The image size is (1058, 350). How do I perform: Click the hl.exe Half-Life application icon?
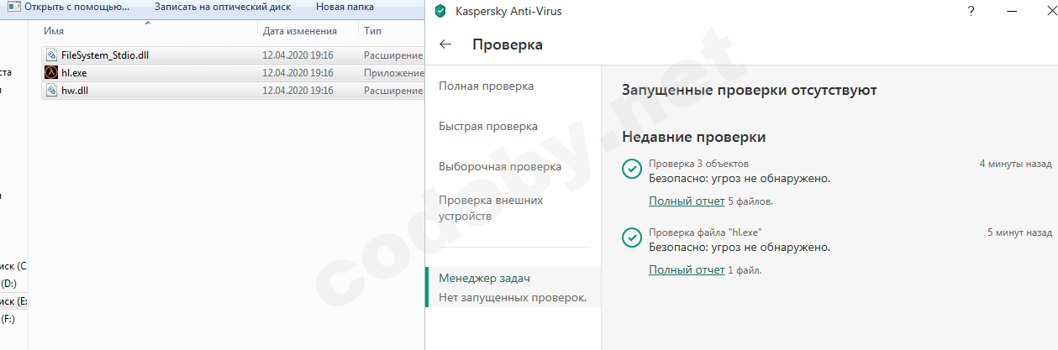click(x=50, y=73)
